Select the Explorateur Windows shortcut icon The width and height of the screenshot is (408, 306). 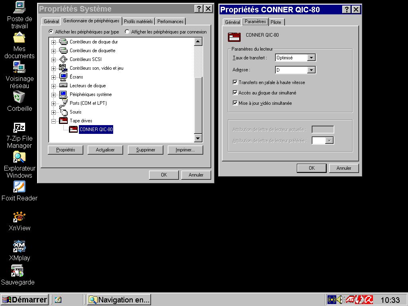click(20, 157)
